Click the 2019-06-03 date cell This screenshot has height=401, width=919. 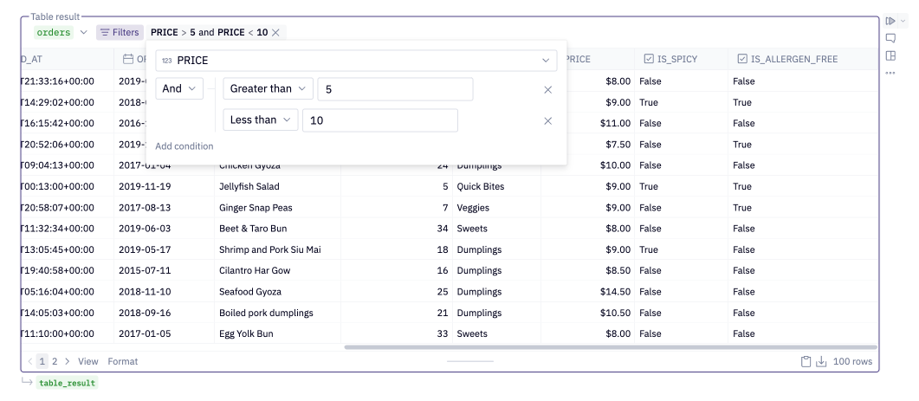click(164, 229)
